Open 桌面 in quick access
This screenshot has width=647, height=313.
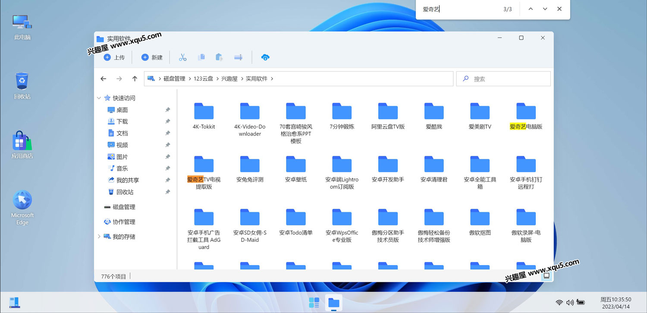pos(117,110)
